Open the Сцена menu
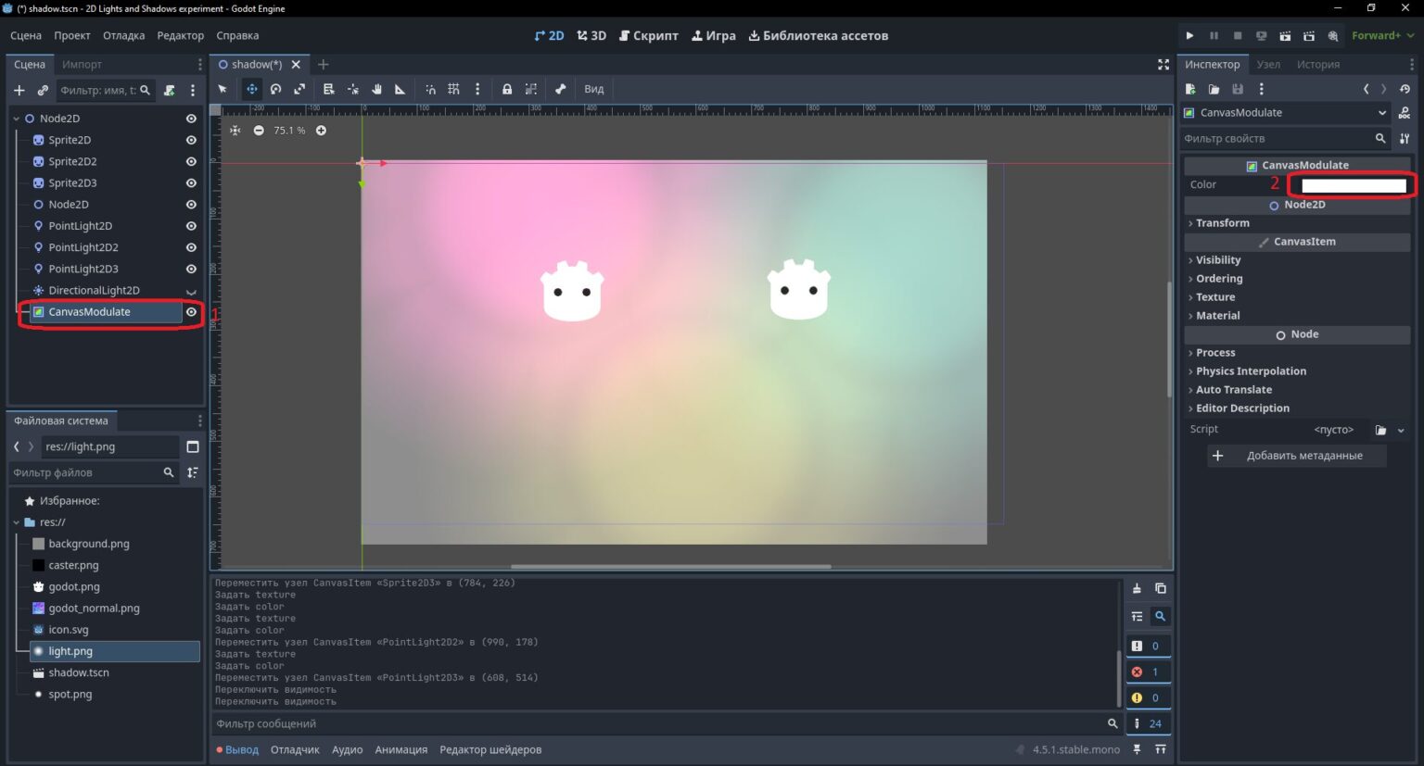The image size is (1424, 766). (26, 35)
